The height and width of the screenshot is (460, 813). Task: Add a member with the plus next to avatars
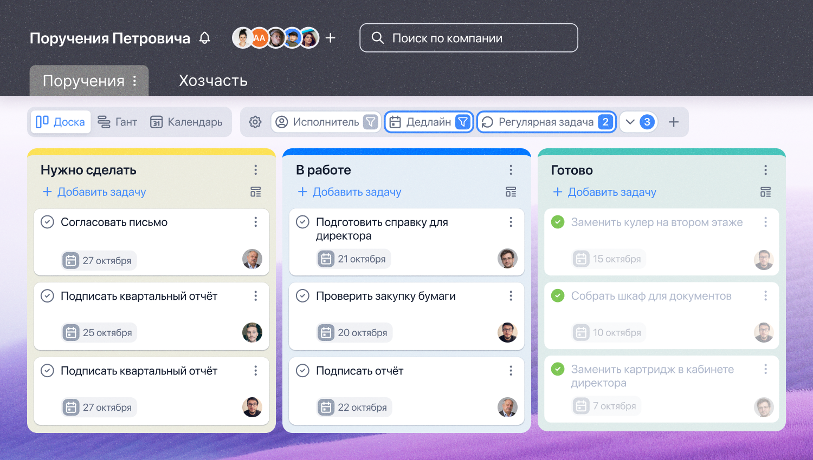point(331,38)
